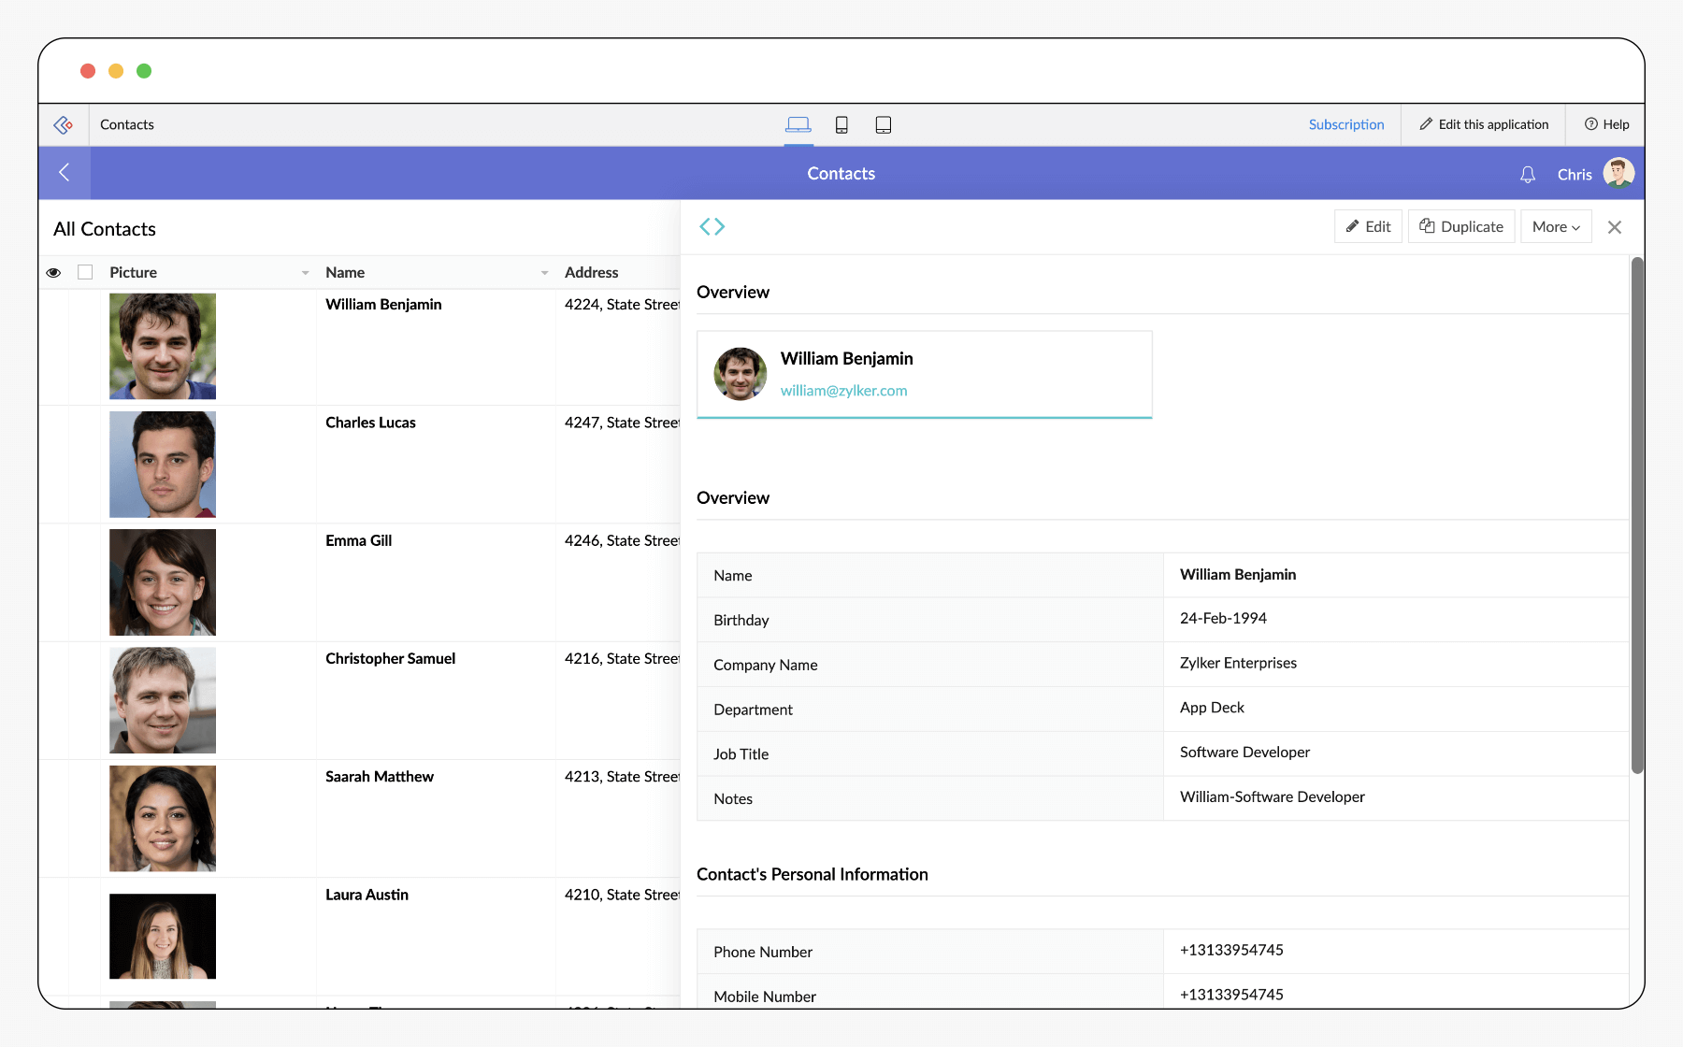
Task: Switch to tablet preview icon
Action: coord(883,124)
